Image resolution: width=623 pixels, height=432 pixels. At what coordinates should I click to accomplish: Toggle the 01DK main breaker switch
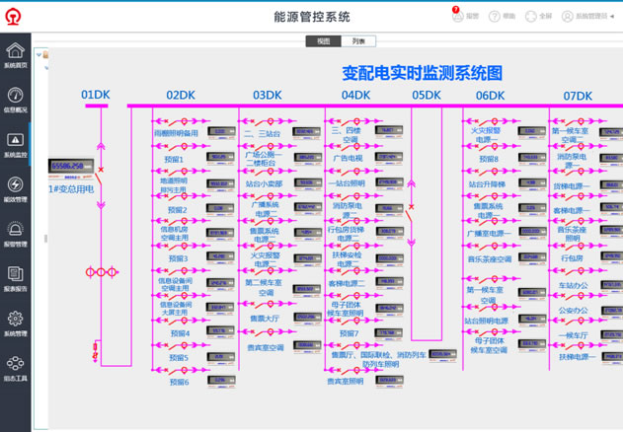tap(101, 178)
